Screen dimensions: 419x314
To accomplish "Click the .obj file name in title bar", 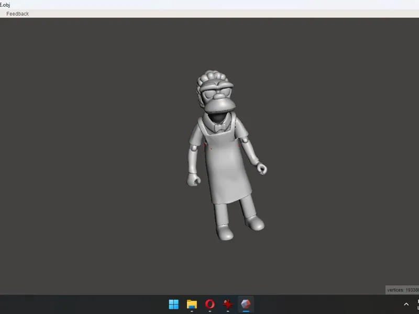I will (5, 5).
